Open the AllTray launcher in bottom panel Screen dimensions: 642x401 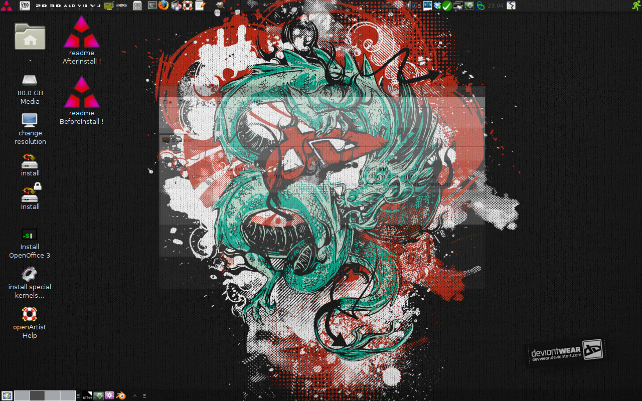(x=87, y=395)
